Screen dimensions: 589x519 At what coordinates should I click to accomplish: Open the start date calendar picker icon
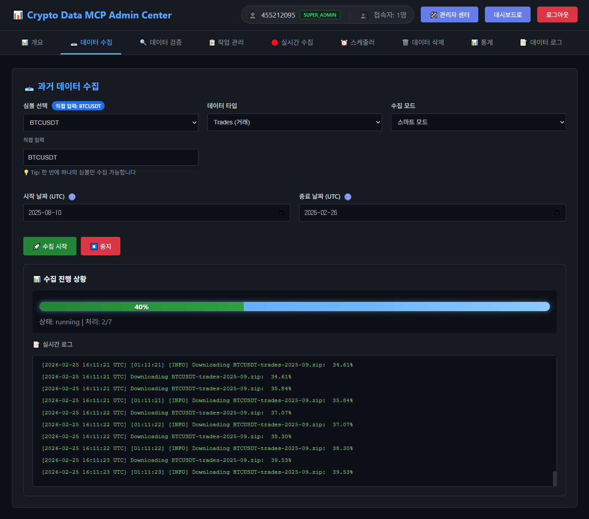point(282,213)
